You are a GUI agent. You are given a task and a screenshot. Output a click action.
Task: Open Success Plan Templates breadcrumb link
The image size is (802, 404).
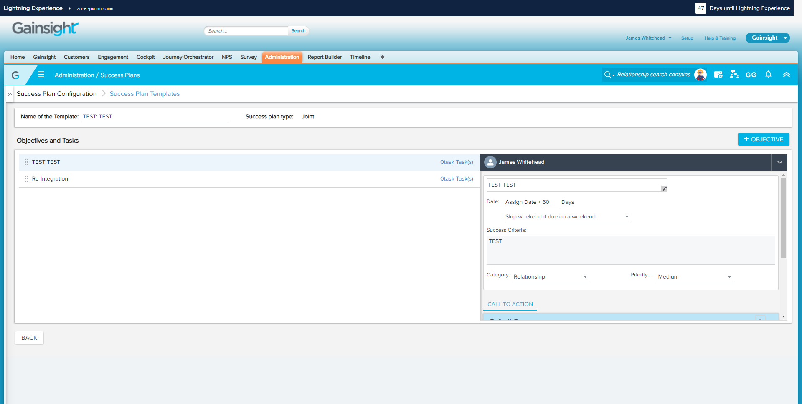pos(145,94)
